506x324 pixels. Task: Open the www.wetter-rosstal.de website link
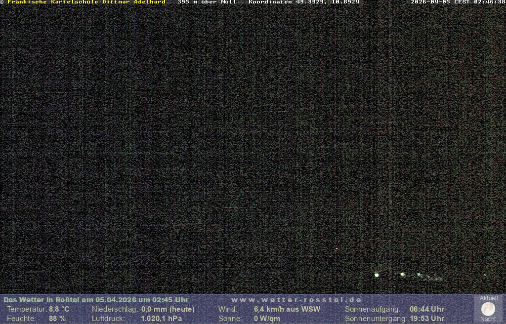pos(296,300)
